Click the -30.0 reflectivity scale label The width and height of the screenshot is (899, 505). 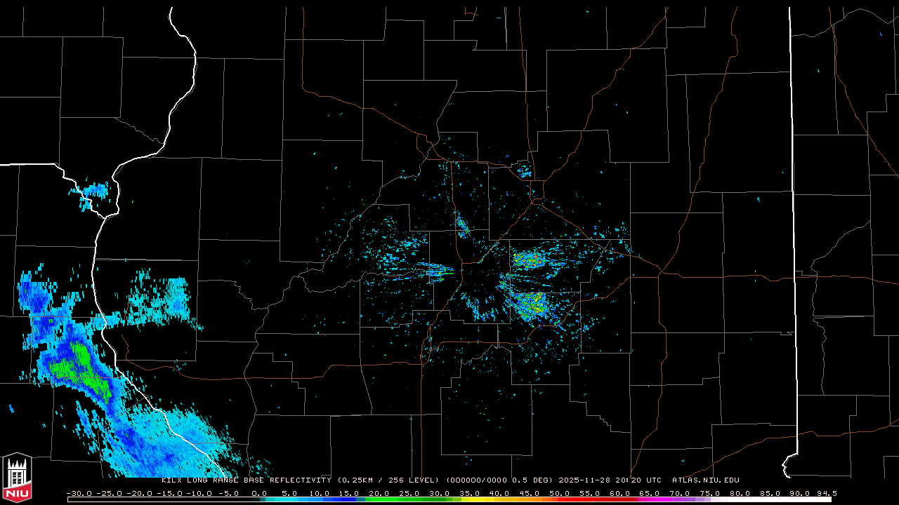tap(79, 494)
